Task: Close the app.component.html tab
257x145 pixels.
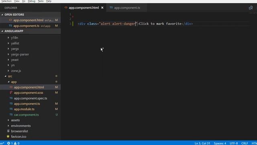Action: pyautogui.click(x=102, y=8)
